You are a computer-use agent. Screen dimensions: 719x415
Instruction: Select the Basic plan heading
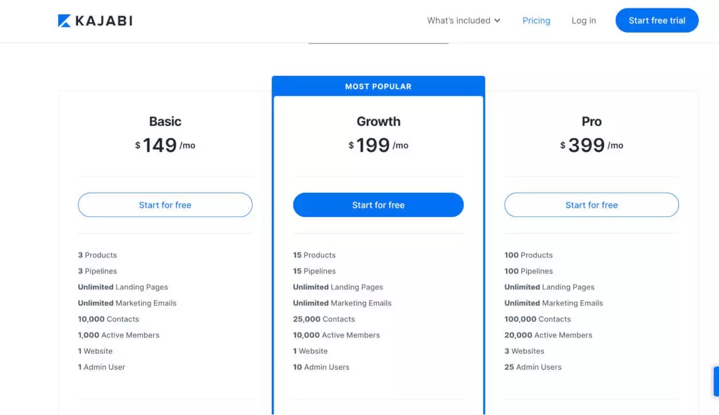coord(165,121)
